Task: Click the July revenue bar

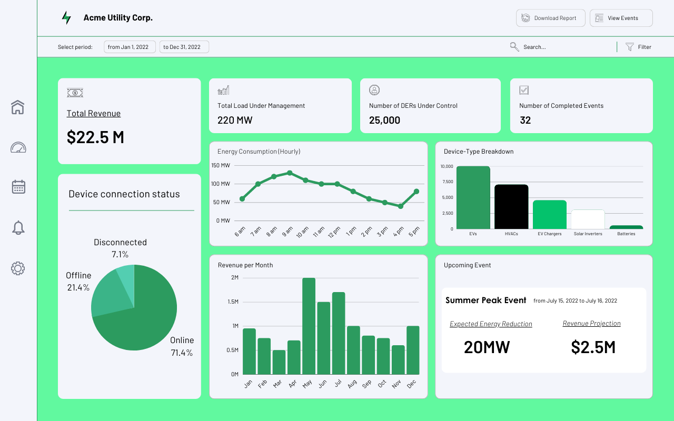Action: click(339, 333)
